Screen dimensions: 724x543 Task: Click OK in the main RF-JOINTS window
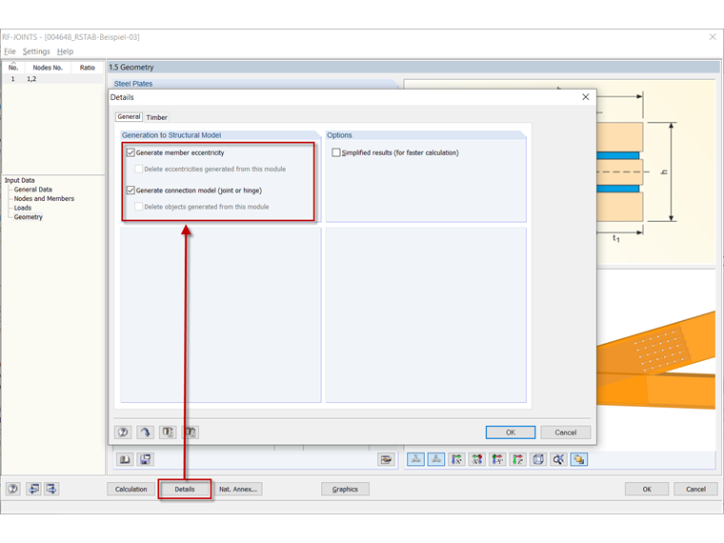tap(647, 489)
